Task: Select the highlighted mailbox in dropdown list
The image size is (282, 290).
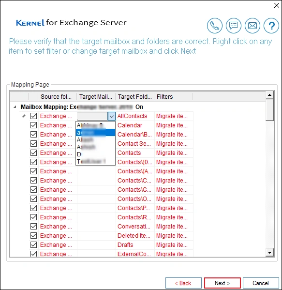Action: [x=95, y=133]
